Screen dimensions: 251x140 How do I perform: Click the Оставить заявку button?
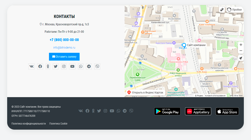64,57
